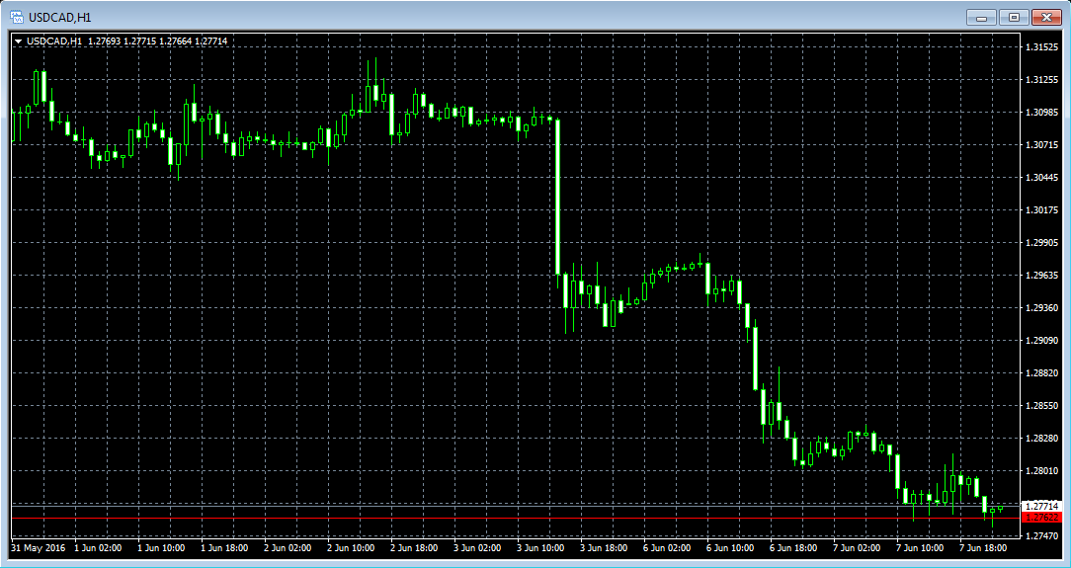Click the 6 Jun 10:00 time label
Screen dimensions: 1071x568
pyautogui.click(x=730, y=548)
